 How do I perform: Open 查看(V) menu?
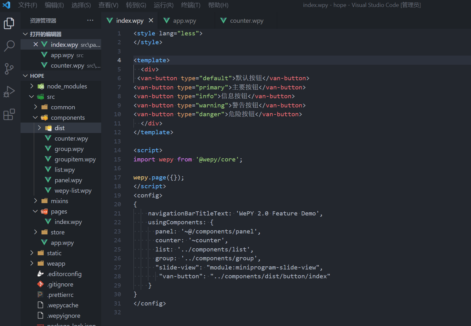108,5
